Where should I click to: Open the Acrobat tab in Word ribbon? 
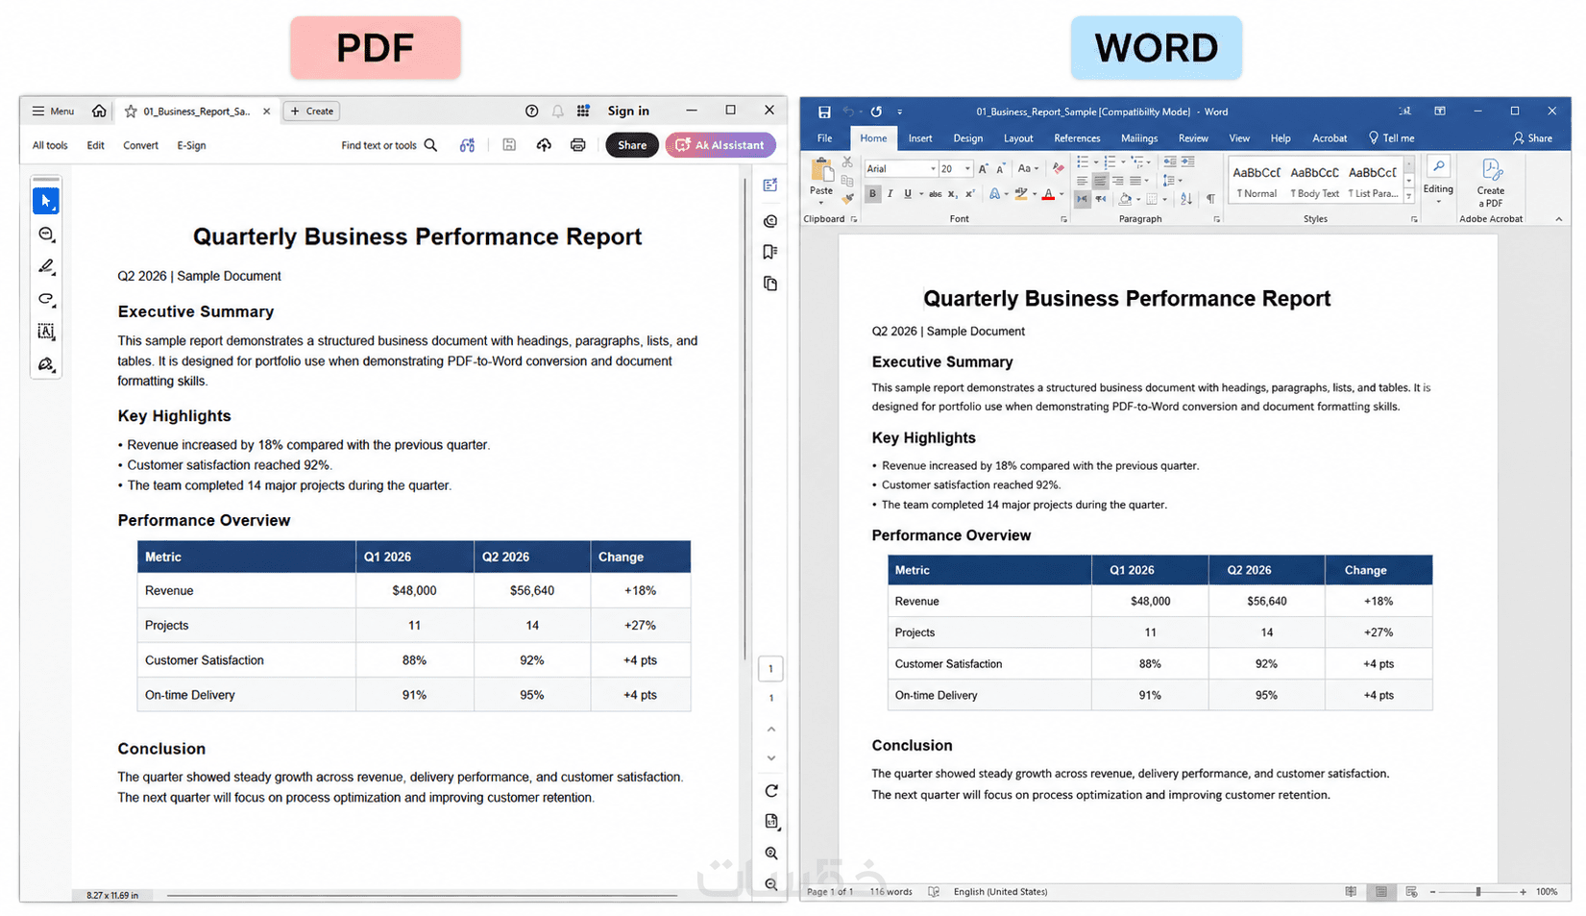coord(1330,138)
